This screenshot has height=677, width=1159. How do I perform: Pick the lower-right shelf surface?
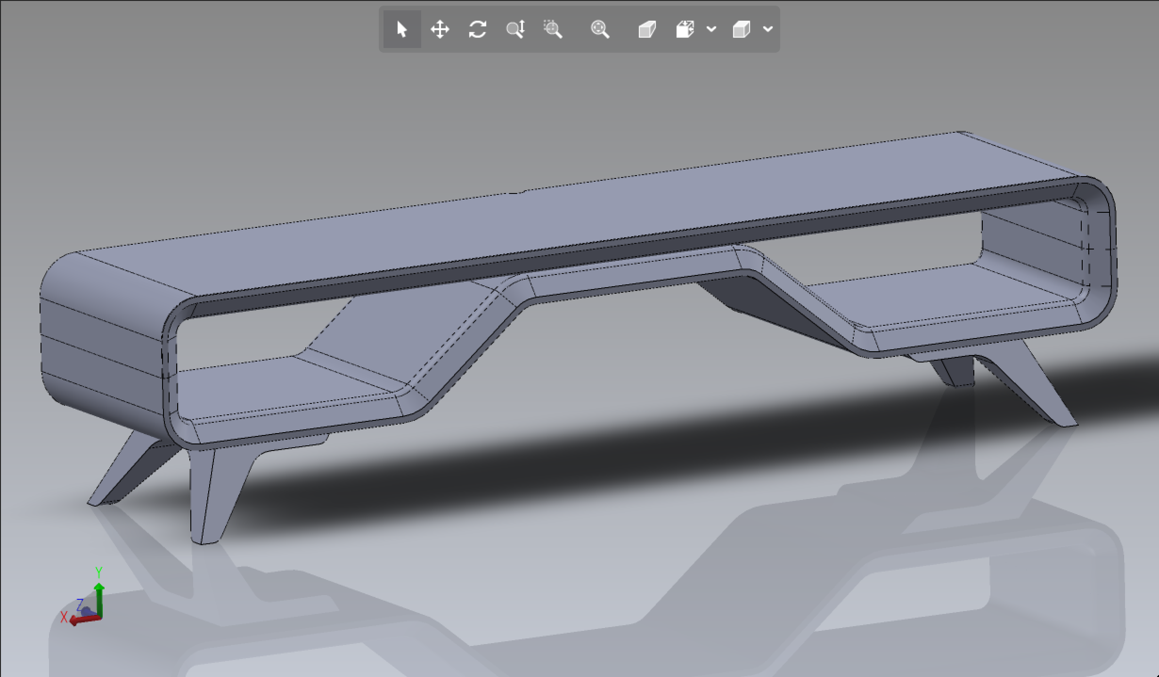[942, 292]
